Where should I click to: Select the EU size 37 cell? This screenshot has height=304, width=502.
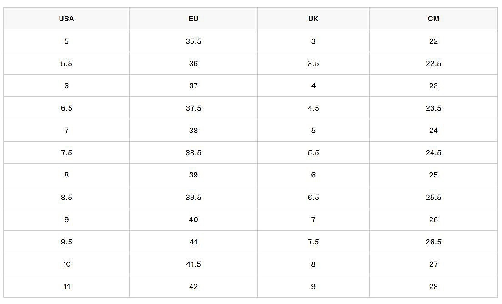coord(193,86)
